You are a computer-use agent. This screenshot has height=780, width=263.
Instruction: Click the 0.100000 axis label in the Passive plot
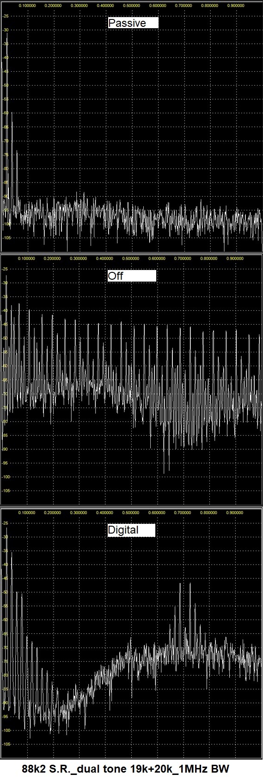coord(28,6)
